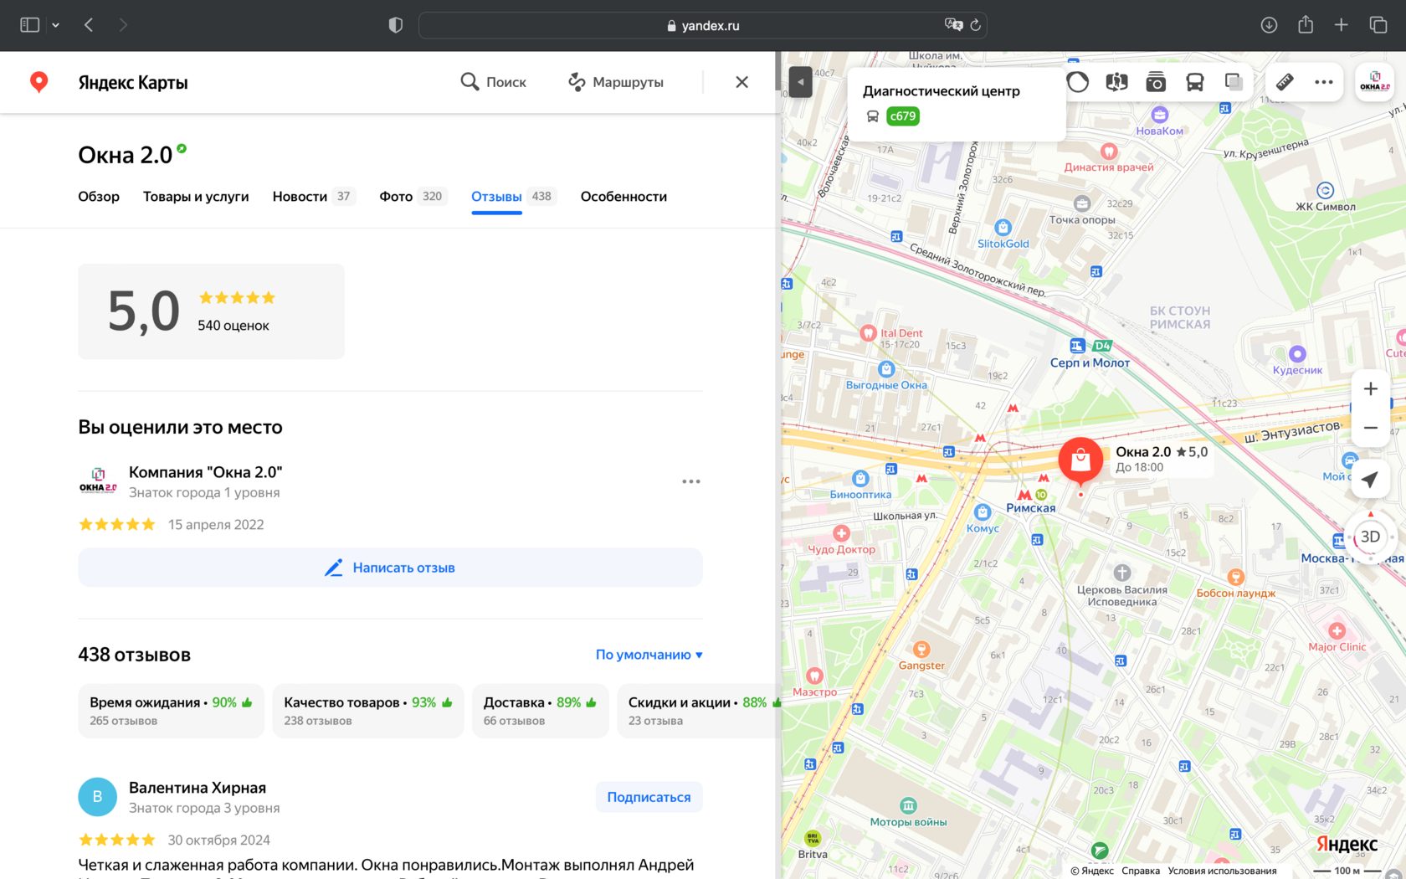Screen dimensions: 1406x879
Task: Collapse the side panel with the arrow
Action: click(800, 82)
